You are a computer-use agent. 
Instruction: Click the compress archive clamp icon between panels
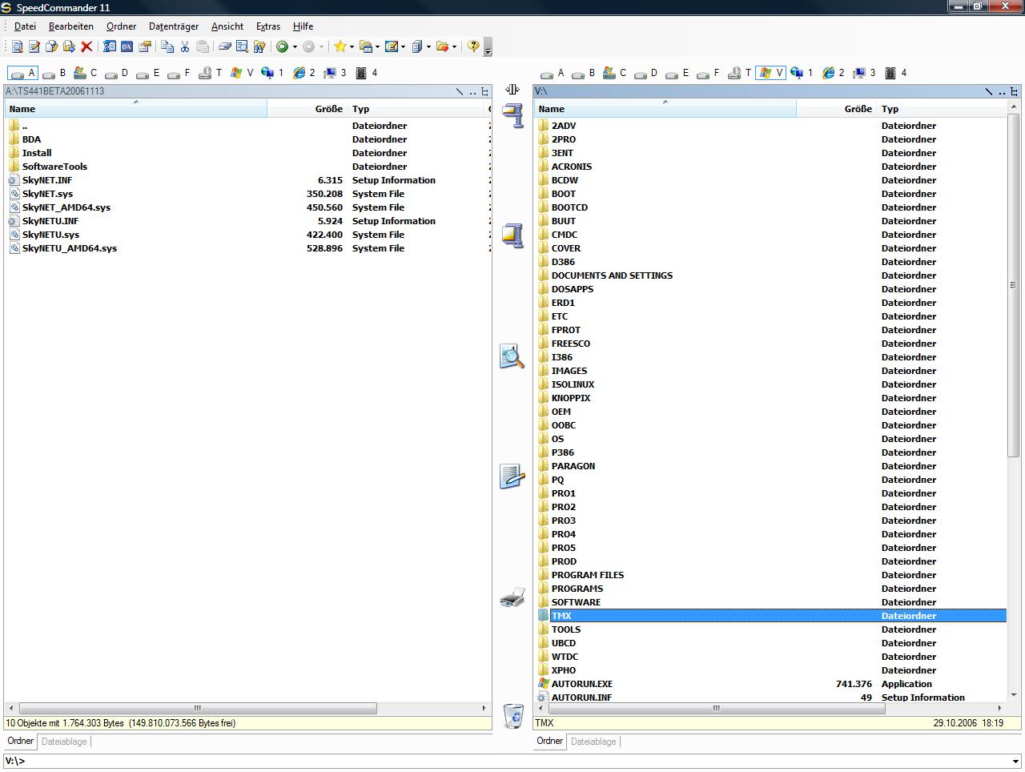coord(512,115)
